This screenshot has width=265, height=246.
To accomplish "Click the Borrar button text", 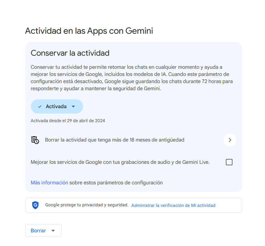I will pyautogui.click(x=38, y=231).
